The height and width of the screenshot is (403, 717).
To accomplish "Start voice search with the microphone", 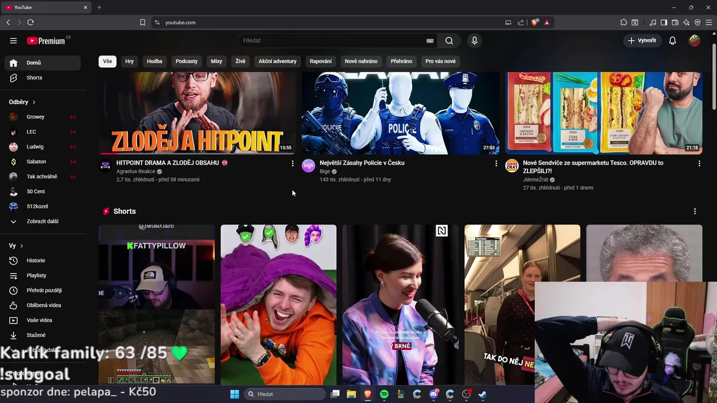I will 474,40.
